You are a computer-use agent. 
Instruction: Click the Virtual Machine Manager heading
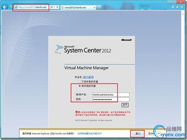(86, 68)
